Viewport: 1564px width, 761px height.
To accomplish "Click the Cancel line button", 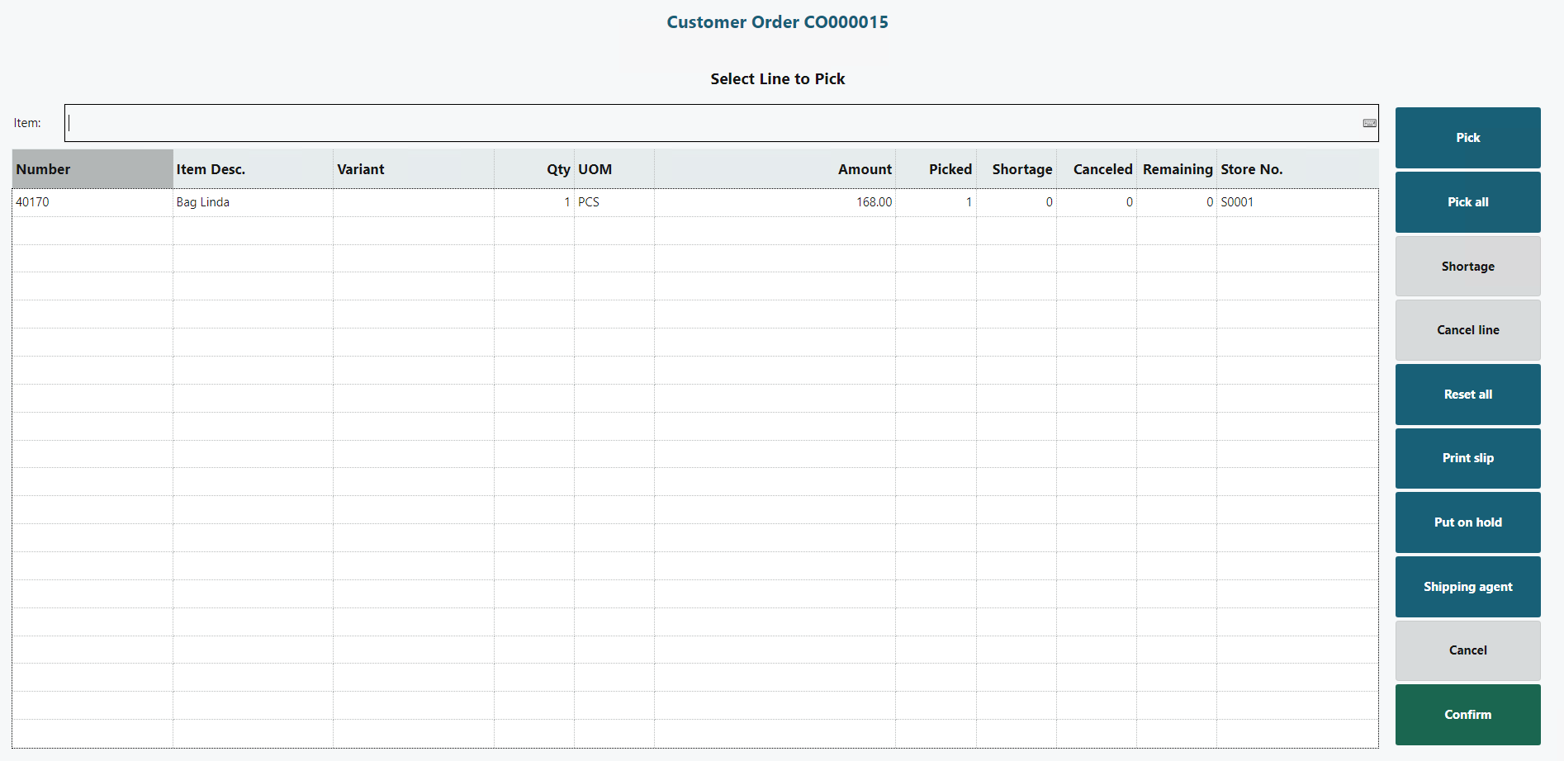I will click(x=1467, y=330).
